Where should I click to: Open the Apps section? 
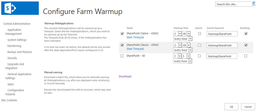(10, 84)
